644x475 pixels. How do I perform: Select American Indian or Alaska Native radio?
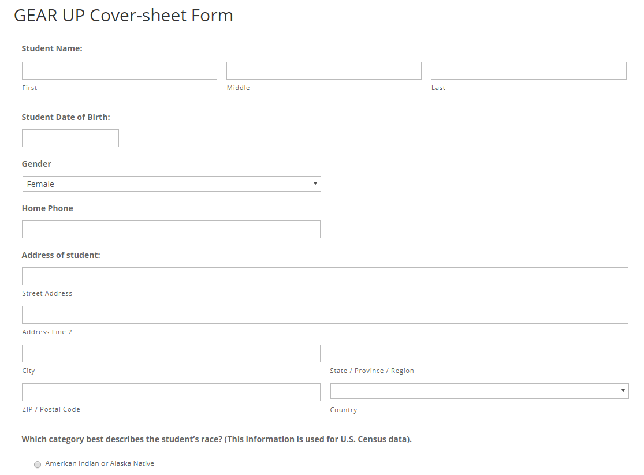[x=38, y=465]
